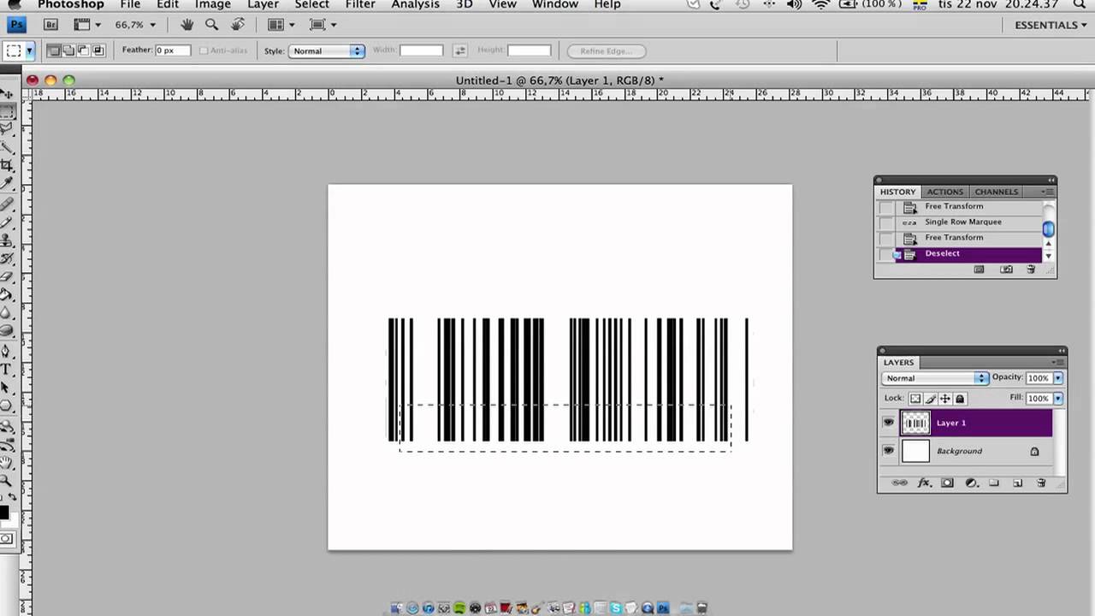Delete layer using Layers trash icon
Screen dimensions: 1095x616
tap(1041, 483)
